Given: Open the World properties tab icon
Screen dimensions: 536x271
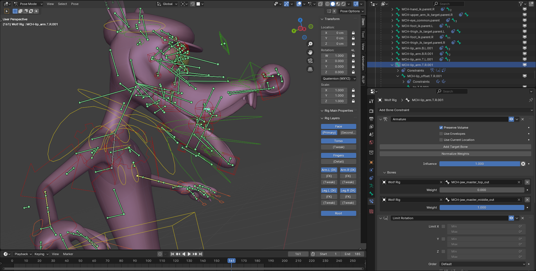Looking at the screenshot, I should click(371, 142).
